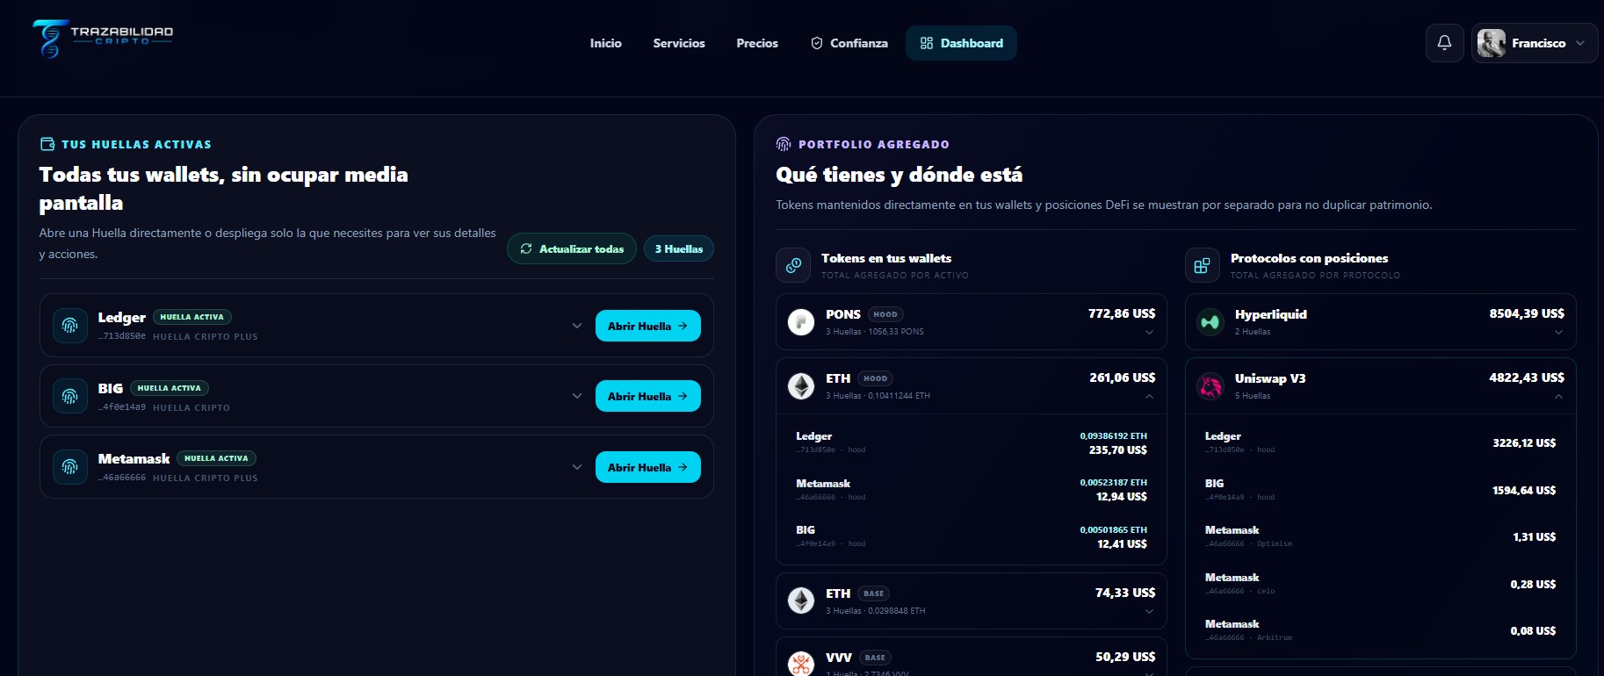
Task: Click the Hyperliquid protocol icon
Action: [1210, 322]
